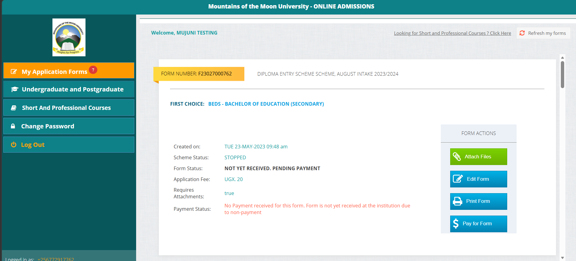Click the red notification badge showing 7

click(x=93, y=70)
